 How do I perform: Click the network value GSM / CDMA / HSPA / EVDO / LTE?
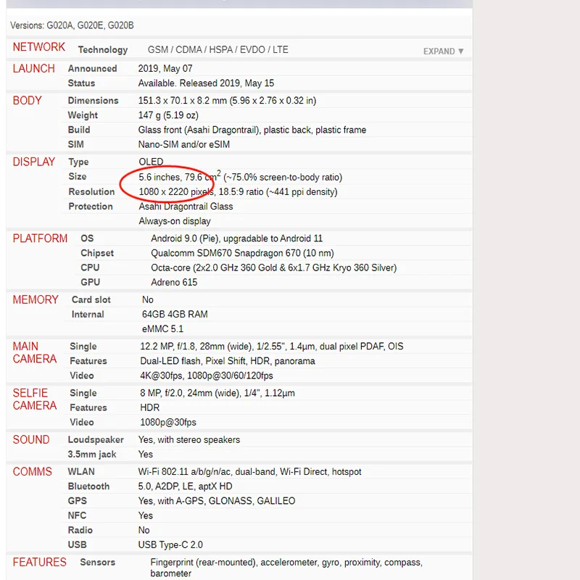coord(218,50)
